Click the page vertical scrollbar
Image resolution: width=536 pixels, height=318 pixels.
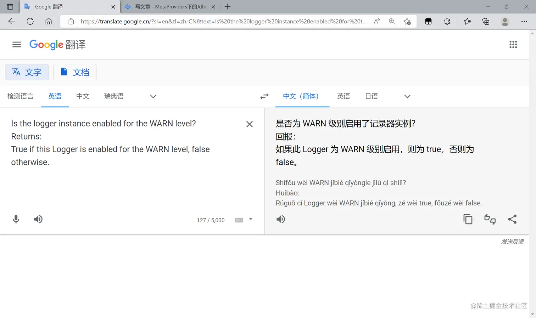pyautogui.click(x=532, y=174)
